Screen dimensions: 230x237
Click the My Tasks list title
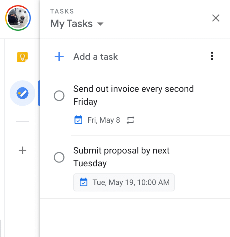point(71,24)
